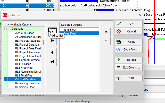165x103 pixels.
Task: Close the Columns dialog
Action: [x=140, y=15]
